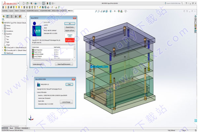Click the tree filter funnel icon
This screenshot has height=132, width=198.
(3, 20)
